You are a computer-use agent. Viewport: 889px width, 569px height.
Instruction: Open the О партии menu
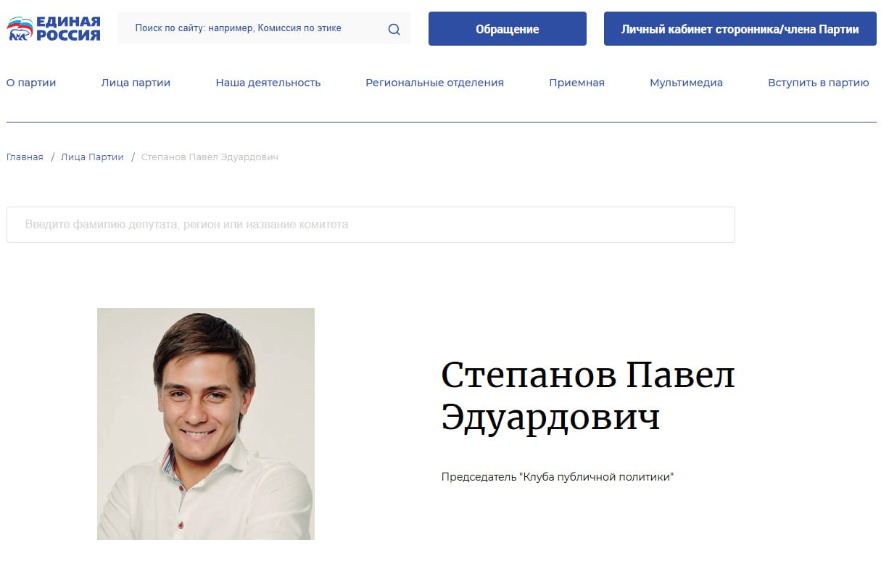(x=30, y=83)
